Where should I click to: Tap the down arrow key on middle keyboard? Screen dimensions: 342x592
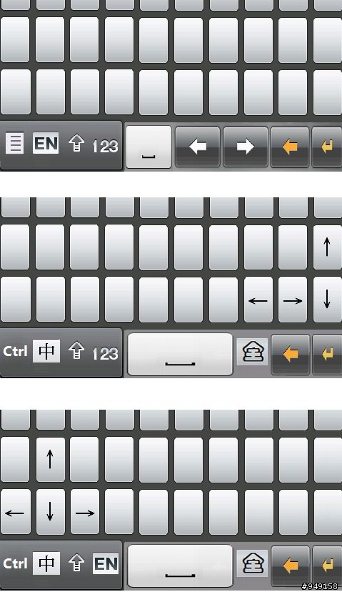(x=327, y=300)
